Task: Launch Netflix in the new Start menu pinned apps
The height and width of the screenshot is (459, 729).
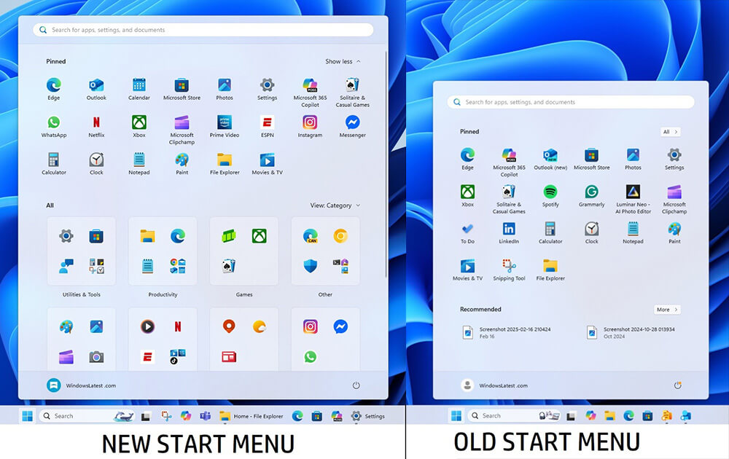Action: [96, 126]
